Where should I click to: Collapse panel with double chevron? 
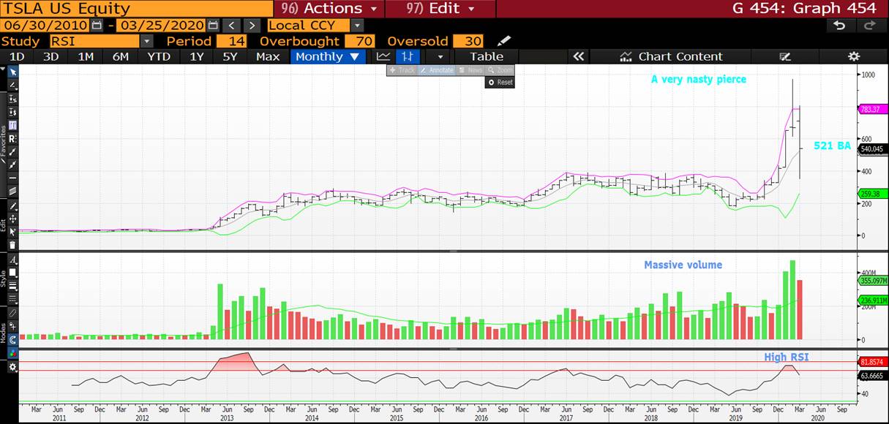[x=578, y=56]
